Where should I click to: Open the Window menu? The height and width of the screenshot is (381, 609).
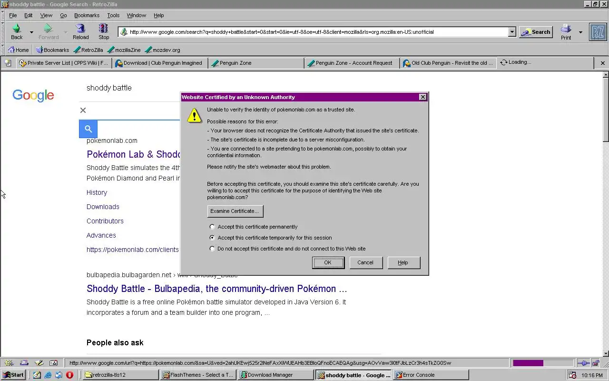[137, 15]
